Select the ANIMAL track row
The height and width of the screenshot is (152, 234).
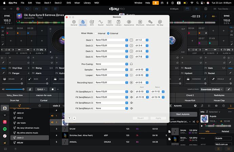pyautogui.click(x=108, y=142)
